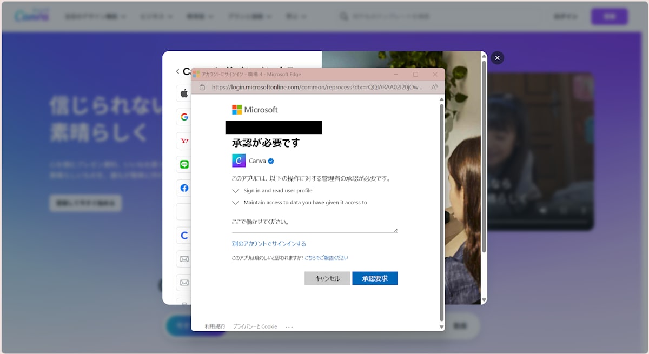
Task: Close the Canva login modal with X
Action: click(497, 58)
